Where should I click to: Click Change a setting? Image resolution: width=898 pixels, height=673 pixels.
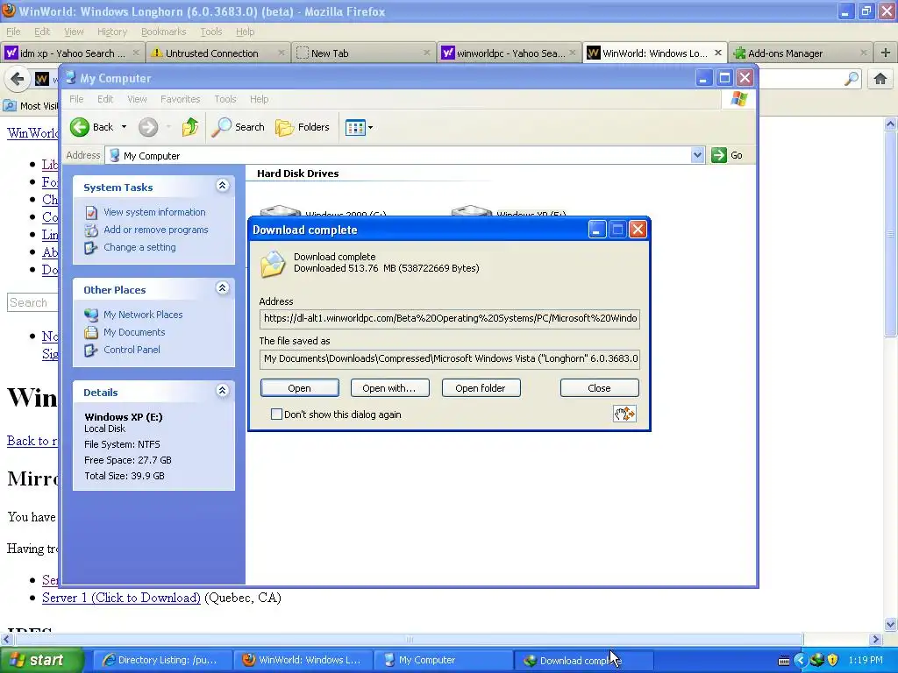(x=139, y=247)
